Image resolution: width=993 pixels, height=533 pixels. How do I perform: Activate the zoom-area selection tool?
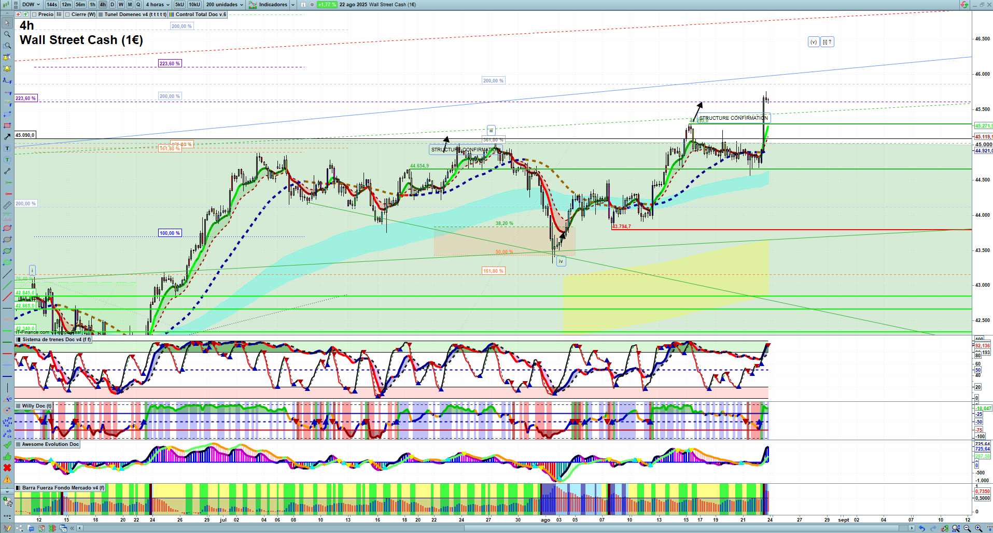(7, 46)
